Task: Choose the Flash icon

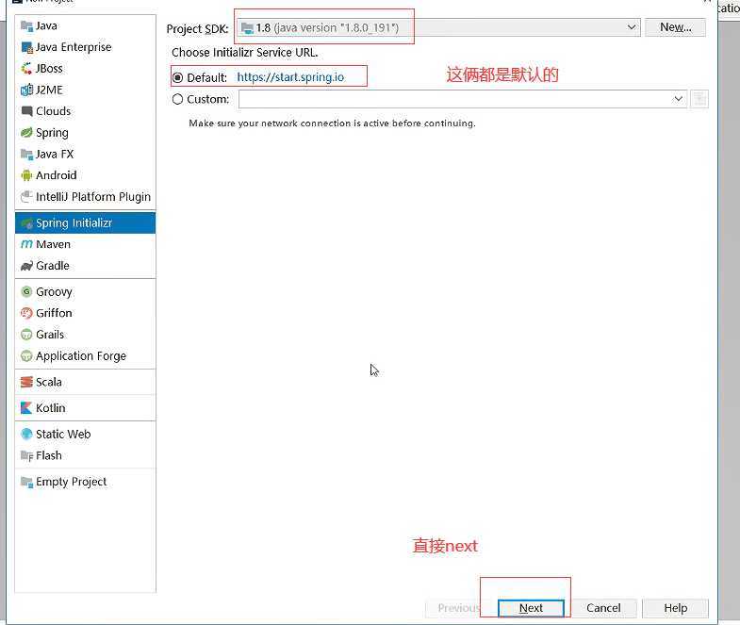Action: point(26,455)
